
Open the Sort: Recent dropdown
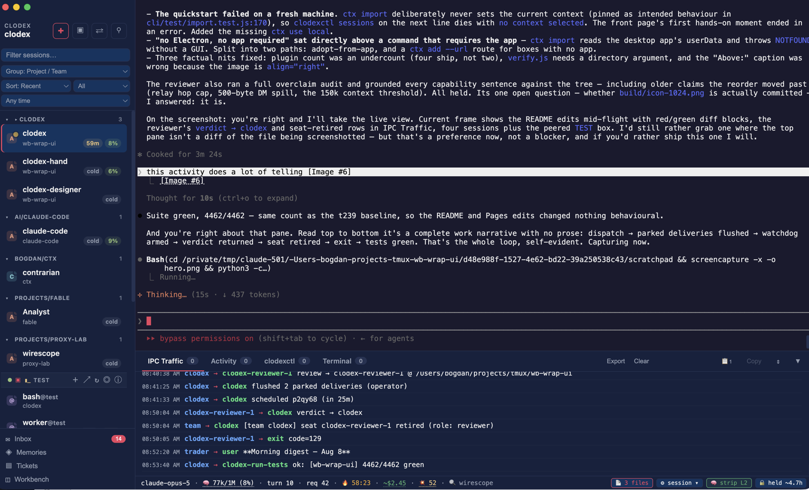point(36,86)
